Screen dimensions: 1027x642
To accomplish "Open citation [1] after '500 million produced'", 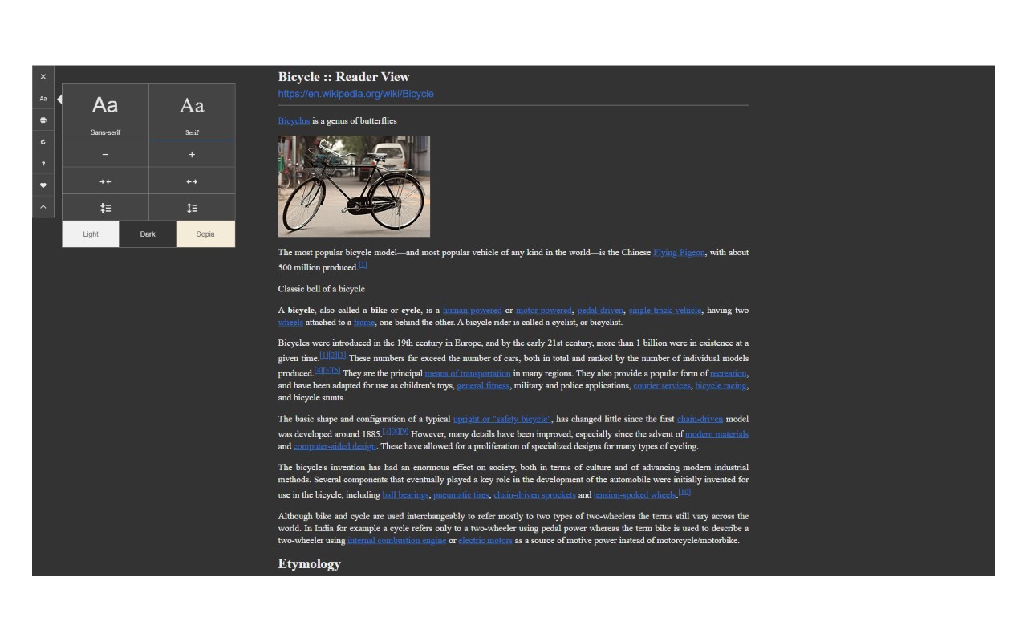I will (363, 265).
